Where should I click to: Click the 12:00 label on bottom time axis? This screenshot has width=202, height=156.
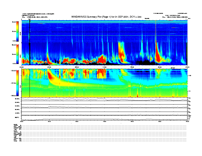click(x=105, y=121)
